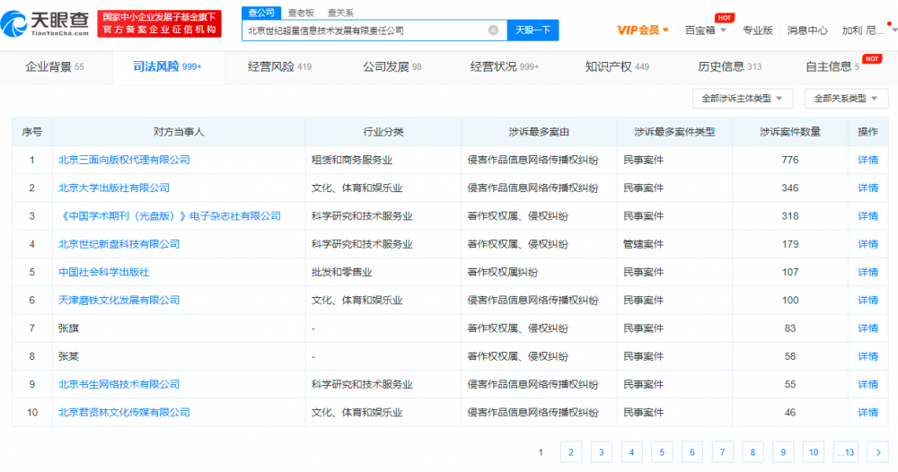Clear the search box with X icon
Viewport: 898px width, 472px height.
click(493, 31)
